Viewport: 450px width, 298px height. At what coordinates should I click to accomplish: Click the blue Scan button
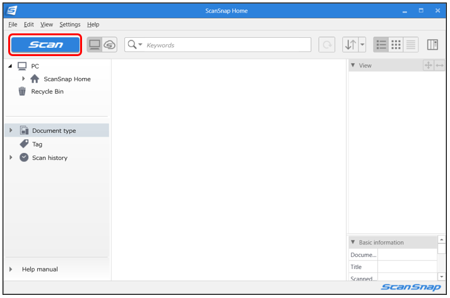click(45, 45)
